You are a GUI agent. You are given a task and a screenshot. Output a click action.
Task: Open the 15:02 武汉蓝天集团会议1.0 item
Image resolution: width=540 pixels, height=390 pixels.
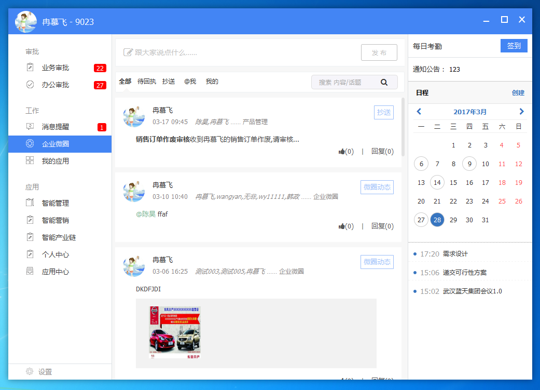pyautogui.click(x=470, y=291)
